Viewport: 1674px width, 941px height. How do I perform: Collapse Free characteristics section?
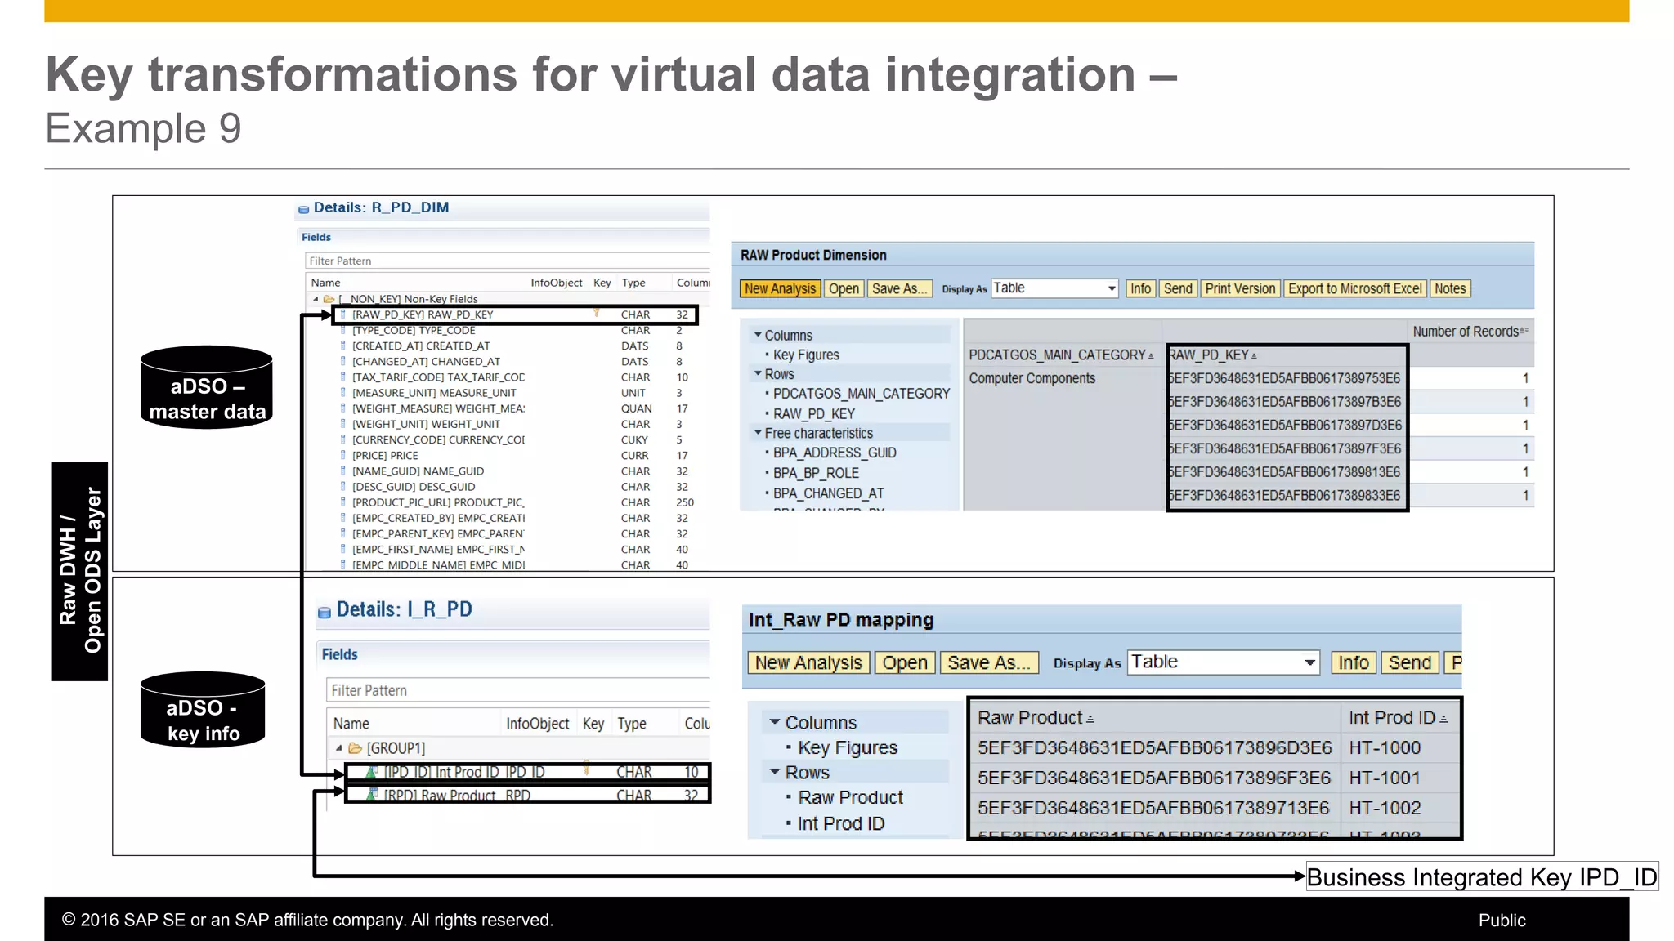[x=758, y=432]
